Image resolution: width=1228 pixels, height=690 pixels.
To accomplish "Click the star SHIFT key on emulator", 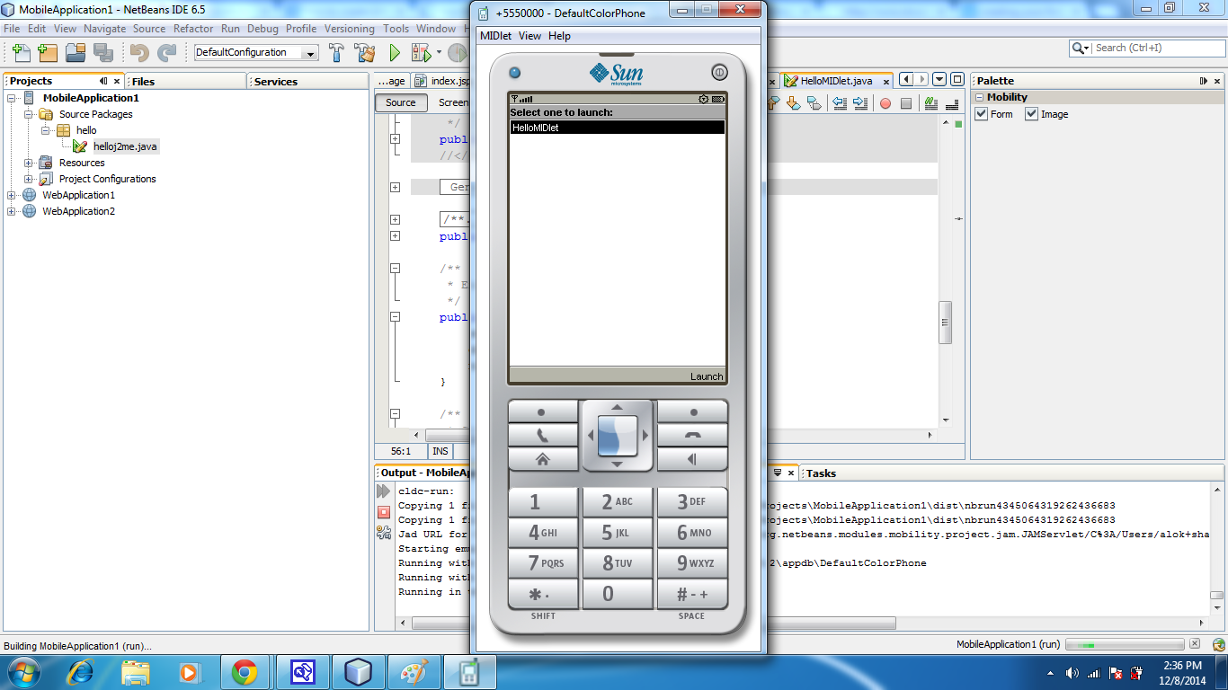I will tap(543, 594).
